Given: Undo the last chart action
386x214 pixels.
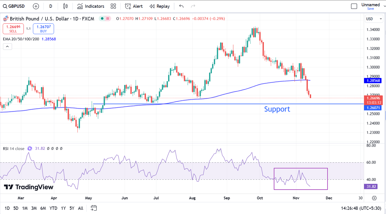Looking at the screenshot, I should [x=181, y=6].
